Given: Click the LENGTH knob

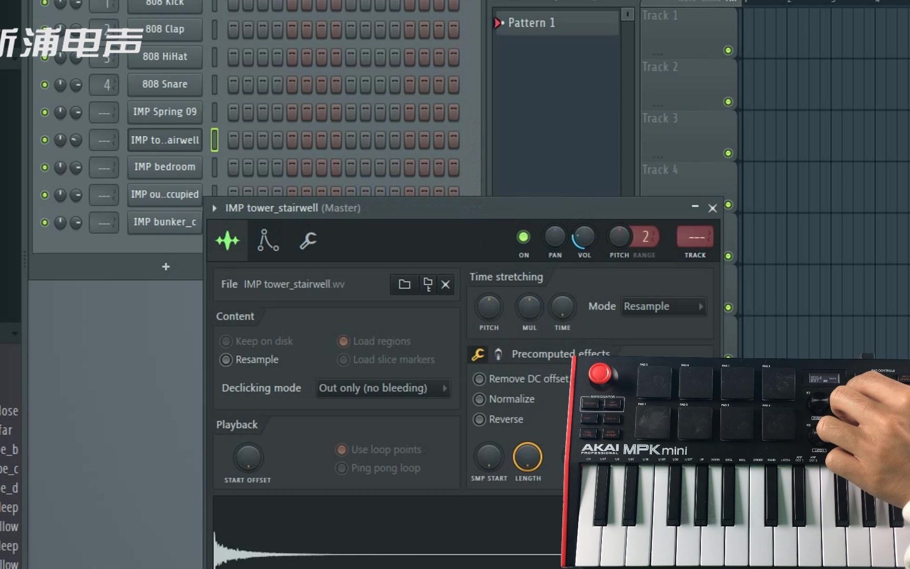Looking at the screenshot, I should pos(527,457).
